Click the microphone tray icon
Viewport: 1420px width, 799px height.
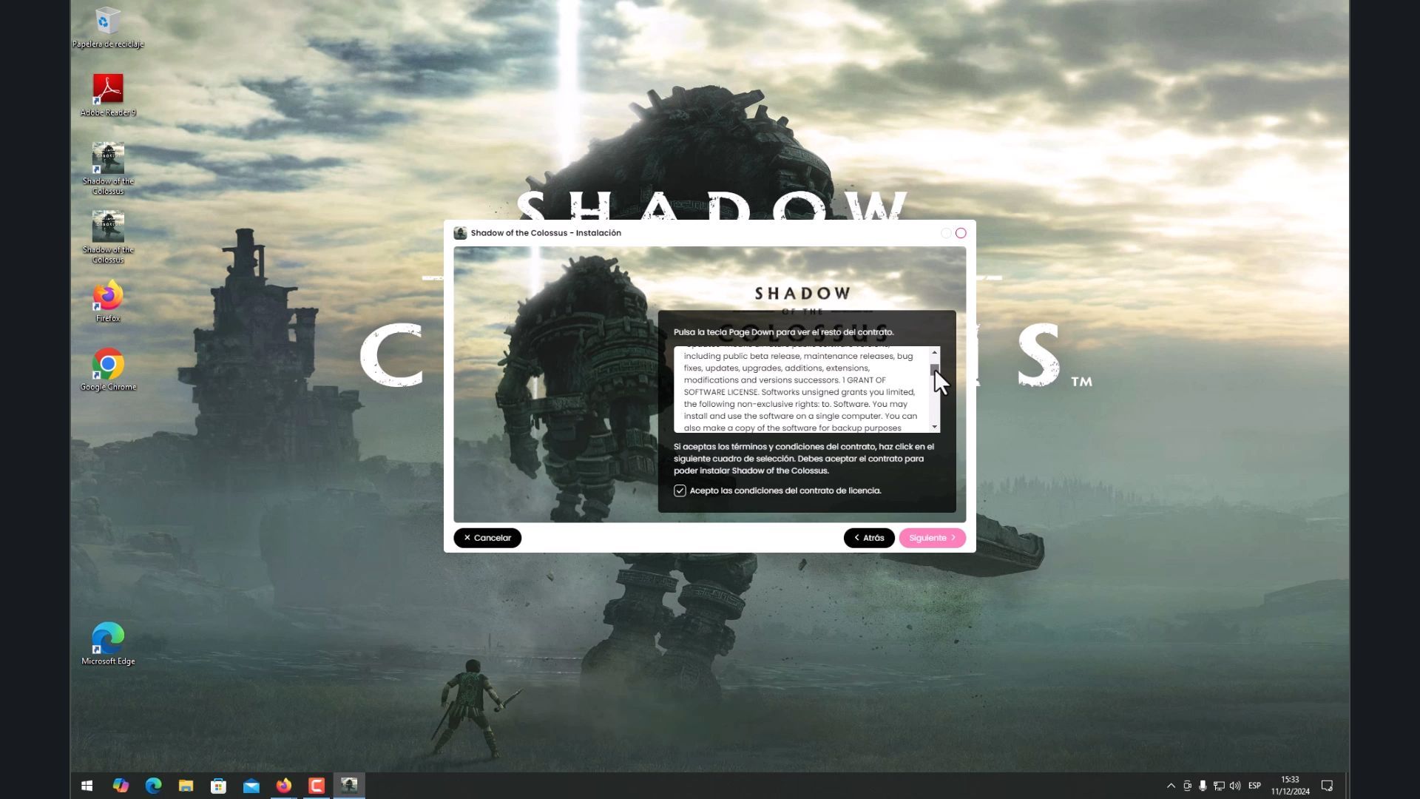[1203, 786]
